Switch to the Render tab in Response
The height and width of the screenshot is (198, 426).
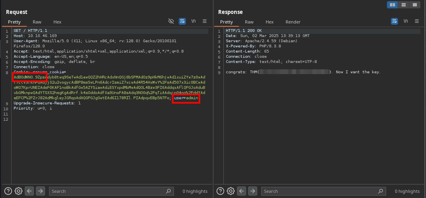[293, 22]
